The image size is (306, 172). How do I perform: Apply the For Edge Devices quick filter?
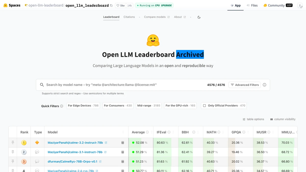(x=83, y=105)
